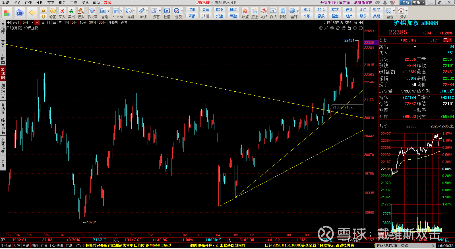Open the 多窗 multi-window icon

click(154, 11)
